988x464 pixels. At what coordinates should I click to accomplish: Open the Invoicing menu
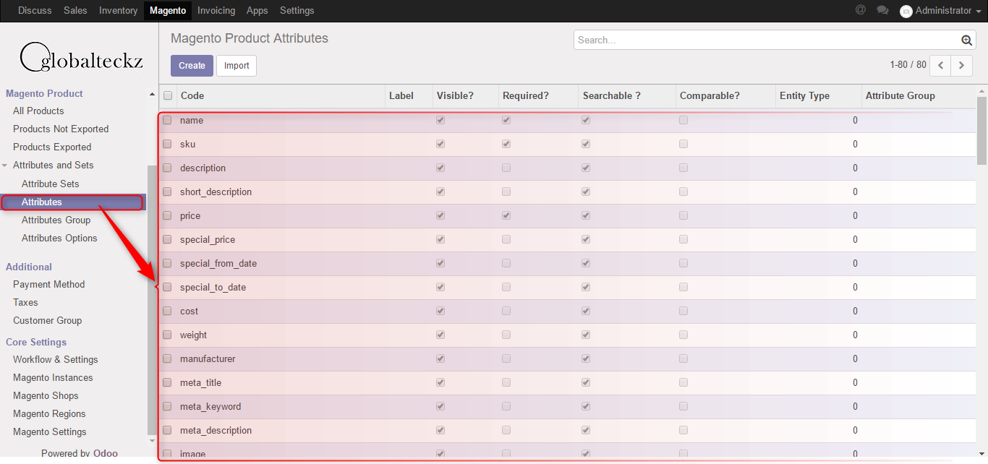(x=216, y=10)
